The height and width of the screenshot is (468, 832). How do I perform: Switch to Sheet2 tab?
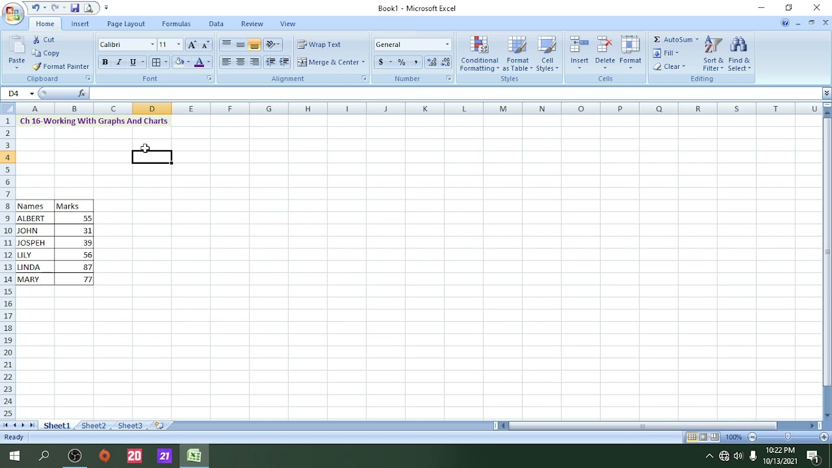(94, 426)
